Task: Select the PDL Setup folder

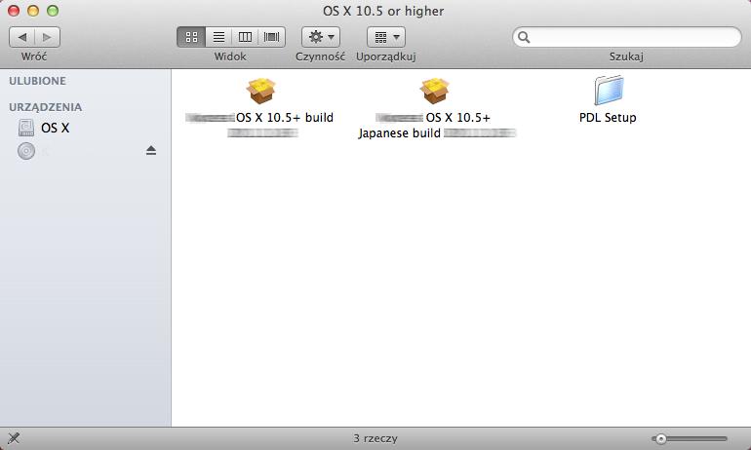Action: pyautogui.click(x=609, y=90)
